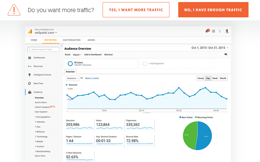This screenshot has width=260, height=162.
Task: Click the blue New Visitor legend swatch
Action: pos(180,117)
